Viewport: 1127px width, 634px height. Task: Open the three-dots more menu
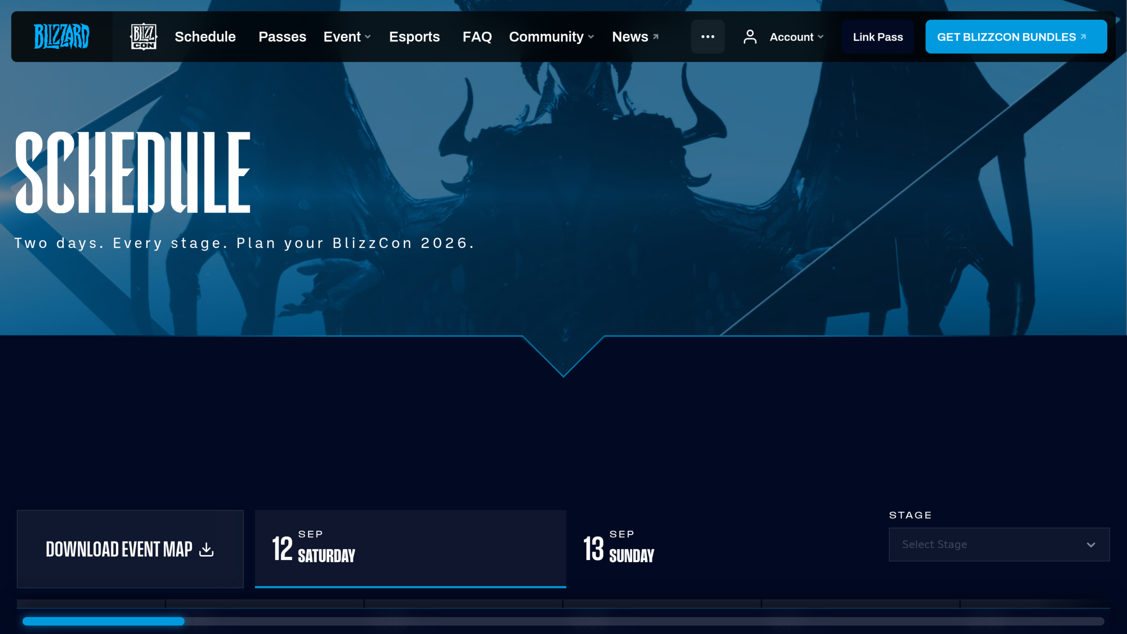[707, 37]
